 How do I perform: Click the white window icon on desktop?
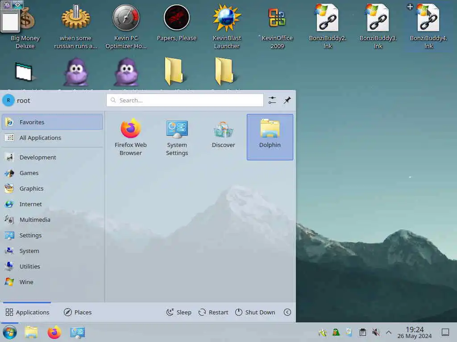(25, 72)
